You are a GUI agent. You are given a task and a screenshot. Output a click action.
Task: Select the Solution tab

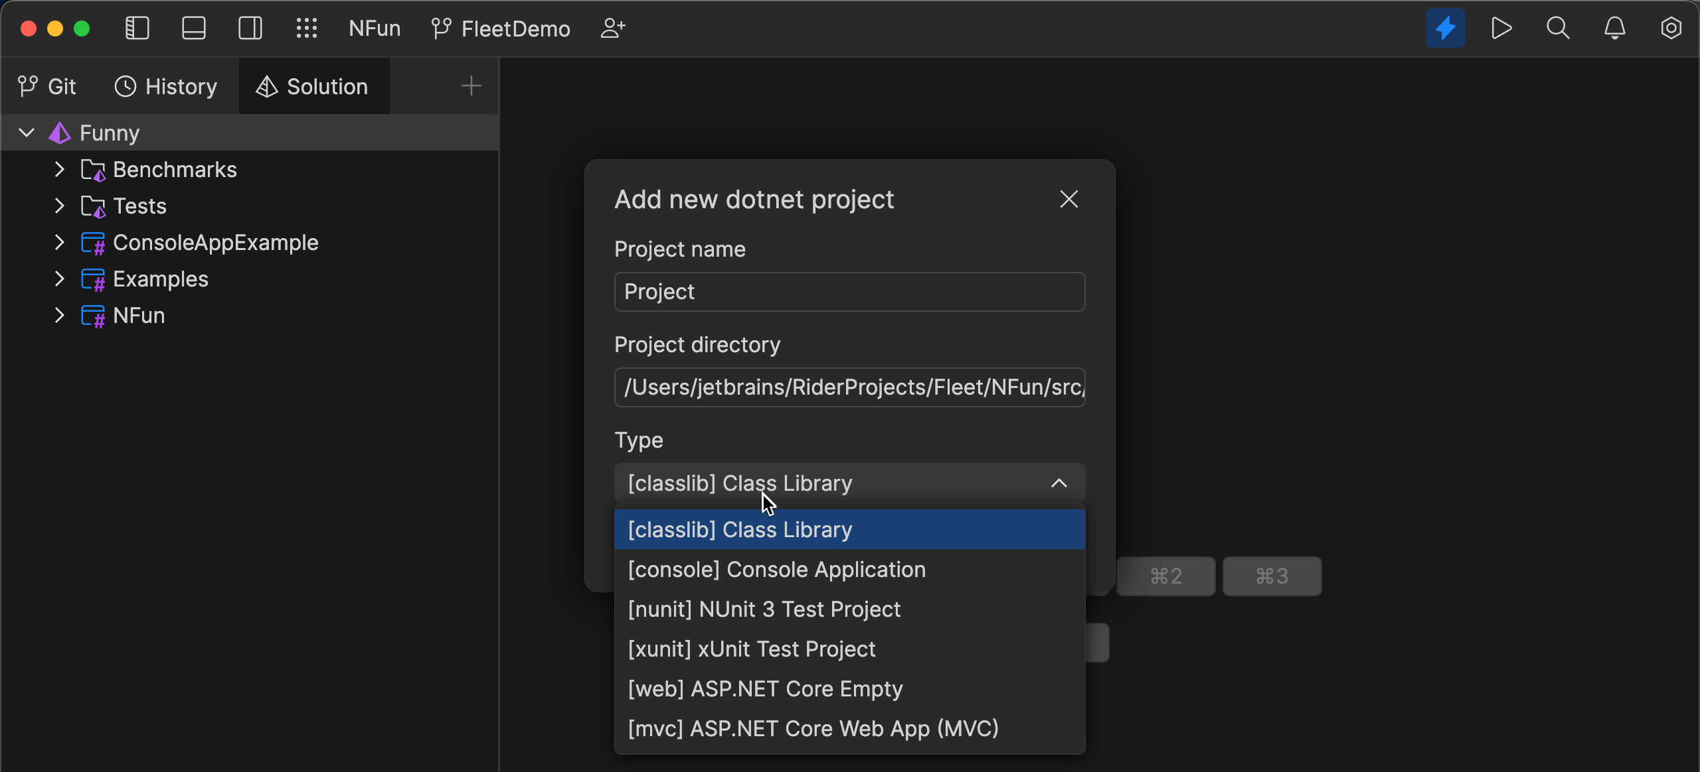point(313,86)
